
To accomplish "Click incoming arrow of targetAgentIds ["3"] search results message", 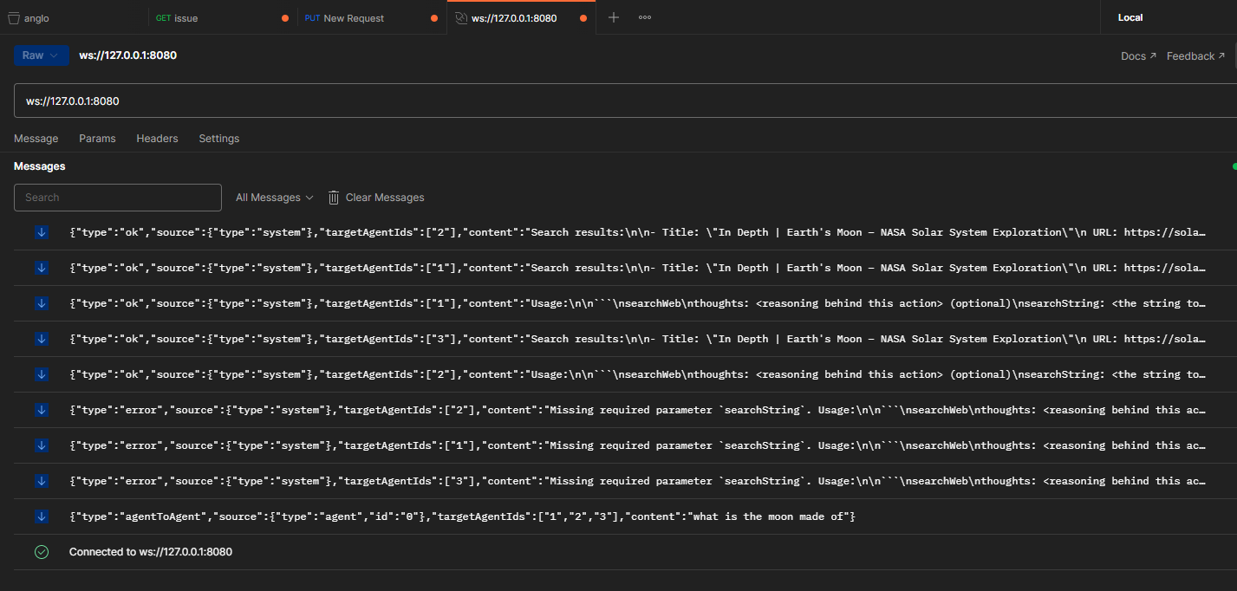I will 41,339.
